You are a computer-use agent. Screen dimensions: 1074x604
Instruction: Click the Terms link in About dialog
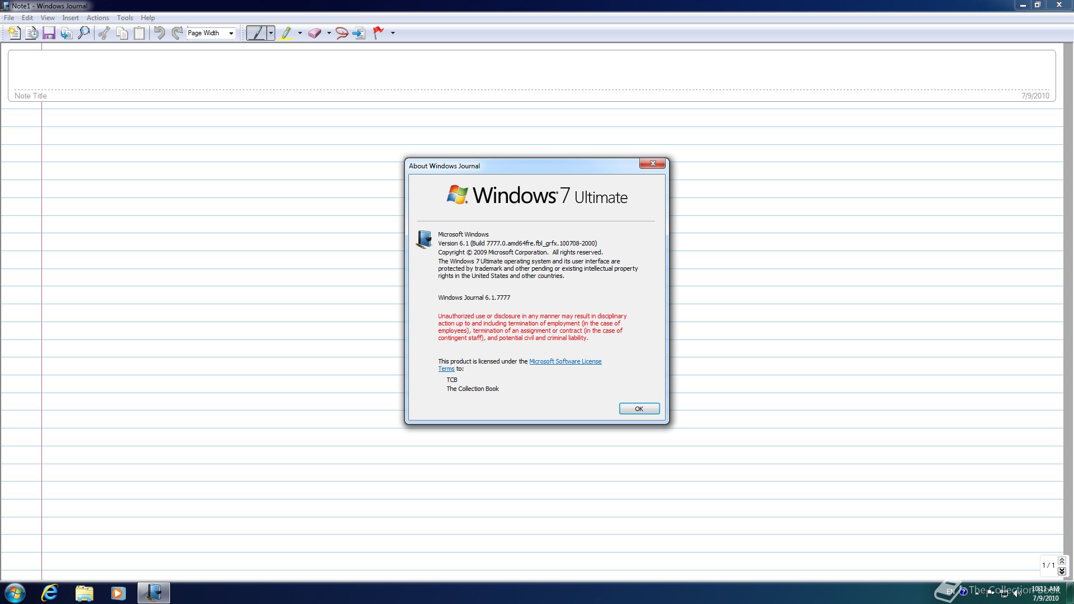tap(446, 369)
